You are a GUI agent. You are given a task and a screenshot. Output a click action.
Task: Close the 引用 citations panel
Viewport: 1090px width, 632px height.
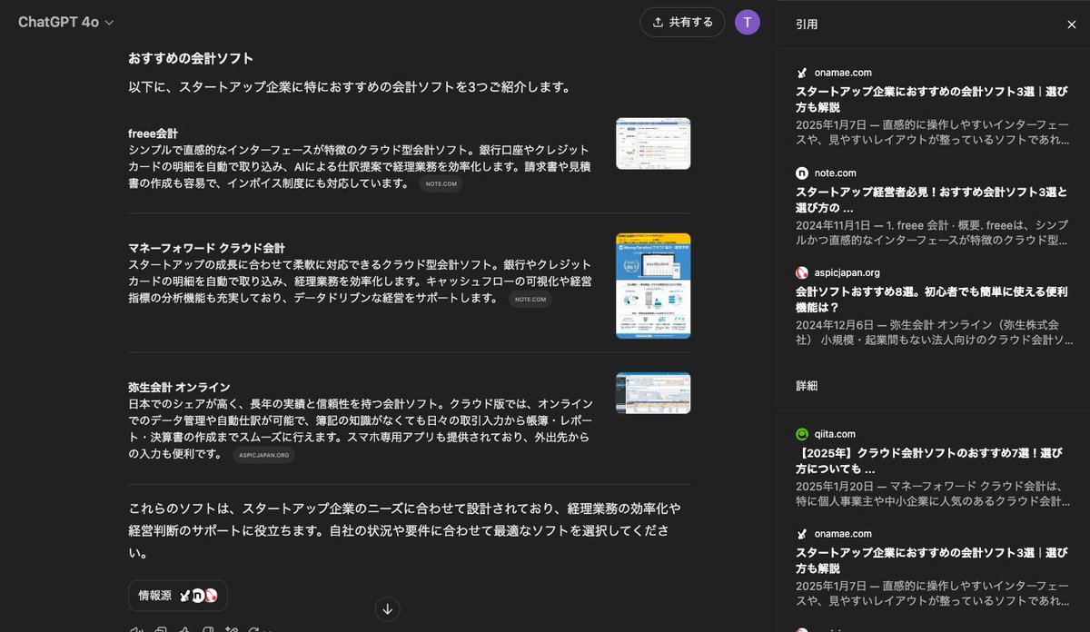1071,23
